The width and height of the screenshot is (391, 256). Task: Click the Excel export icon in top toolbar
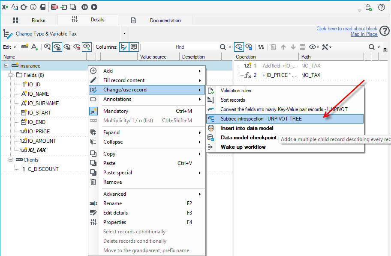[x=5, y=7]
